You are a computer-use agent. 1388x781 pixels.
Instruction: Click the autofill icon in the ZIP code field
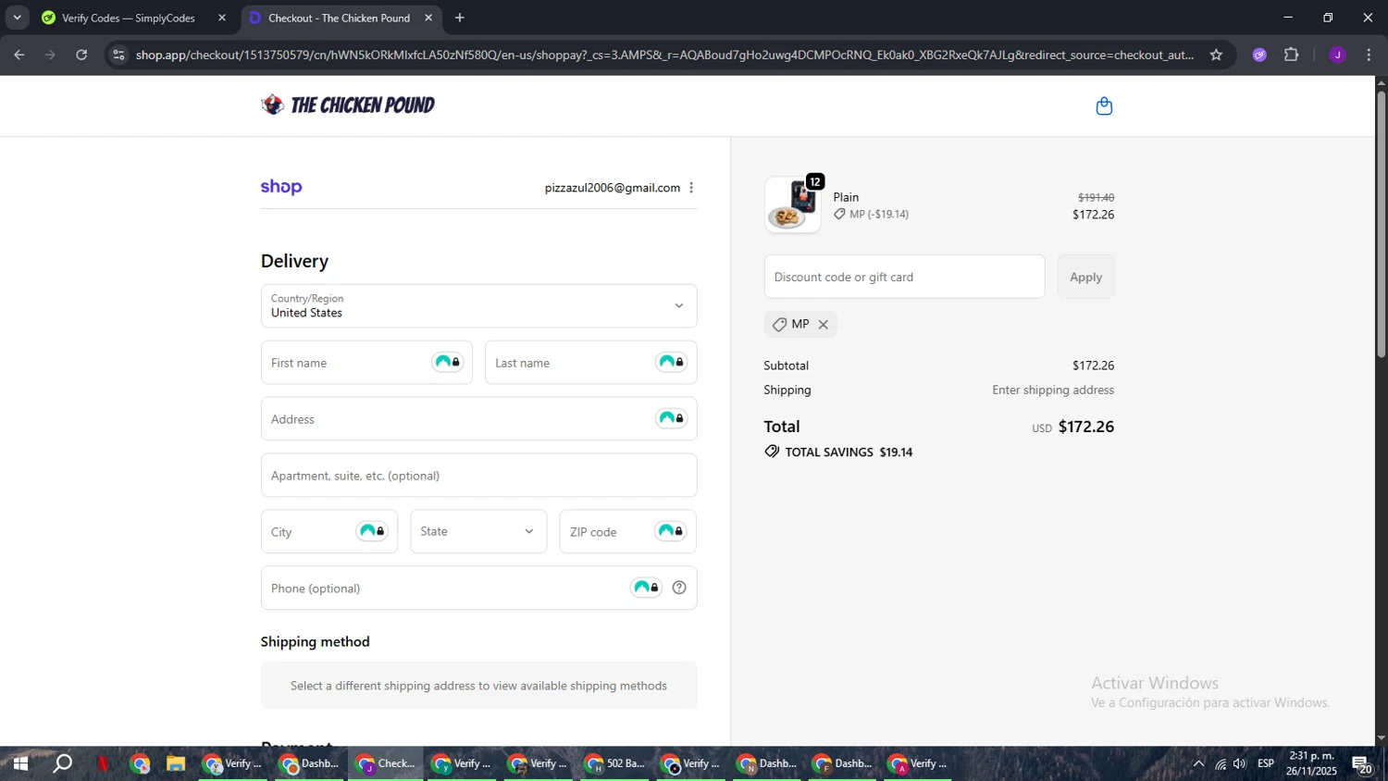[671, 531]
